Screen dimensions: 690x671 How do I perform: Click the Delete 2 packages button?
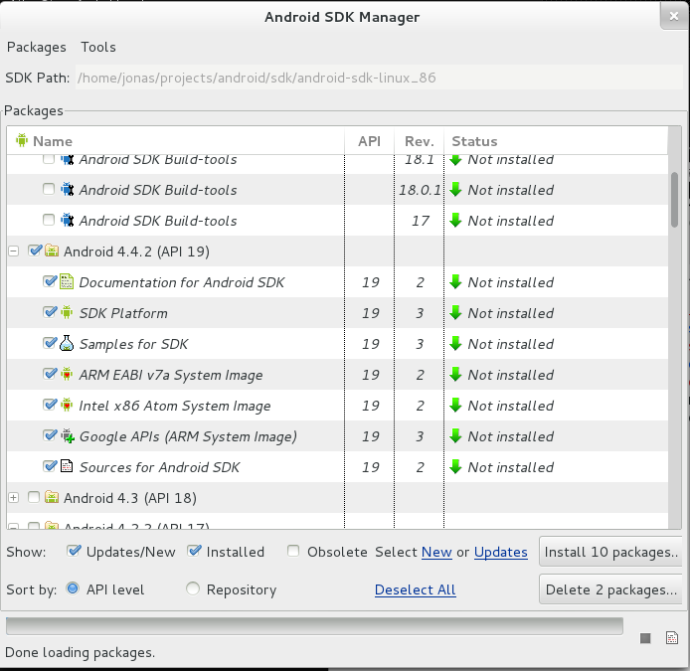[610, 589]
